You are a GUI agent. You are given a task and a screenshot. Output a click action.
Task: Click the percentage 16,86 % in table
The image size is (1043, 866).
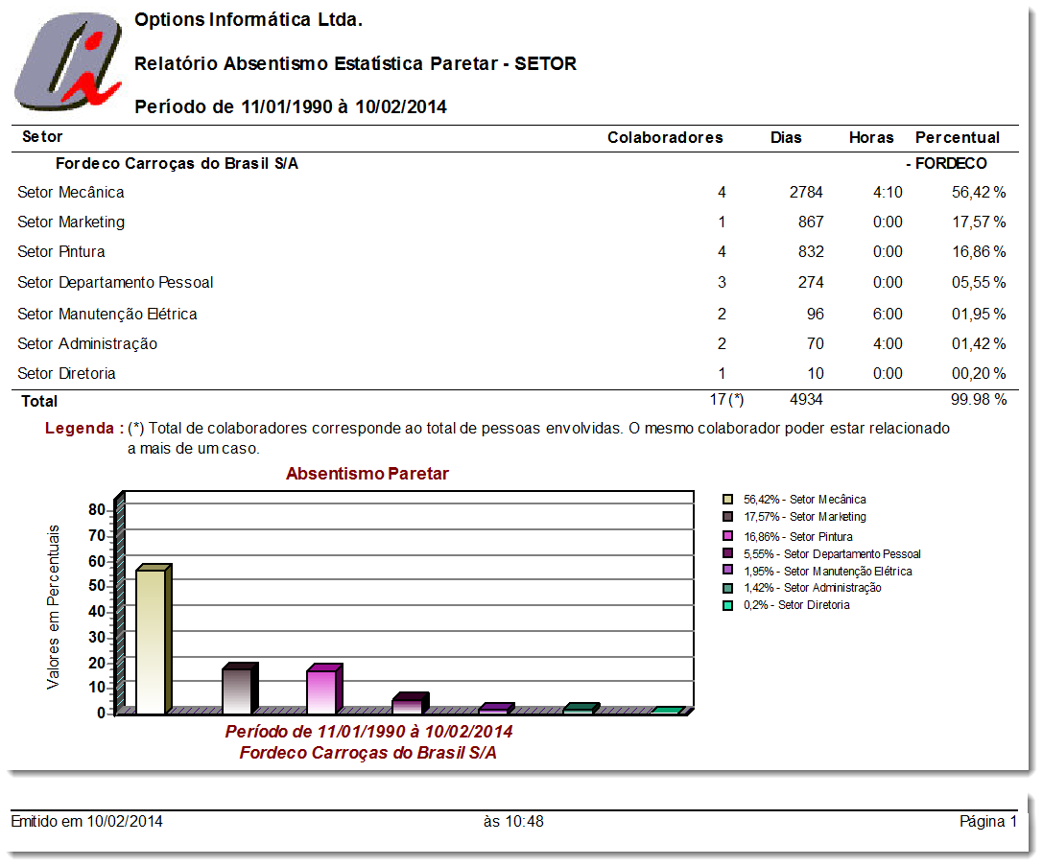point(979,252)
